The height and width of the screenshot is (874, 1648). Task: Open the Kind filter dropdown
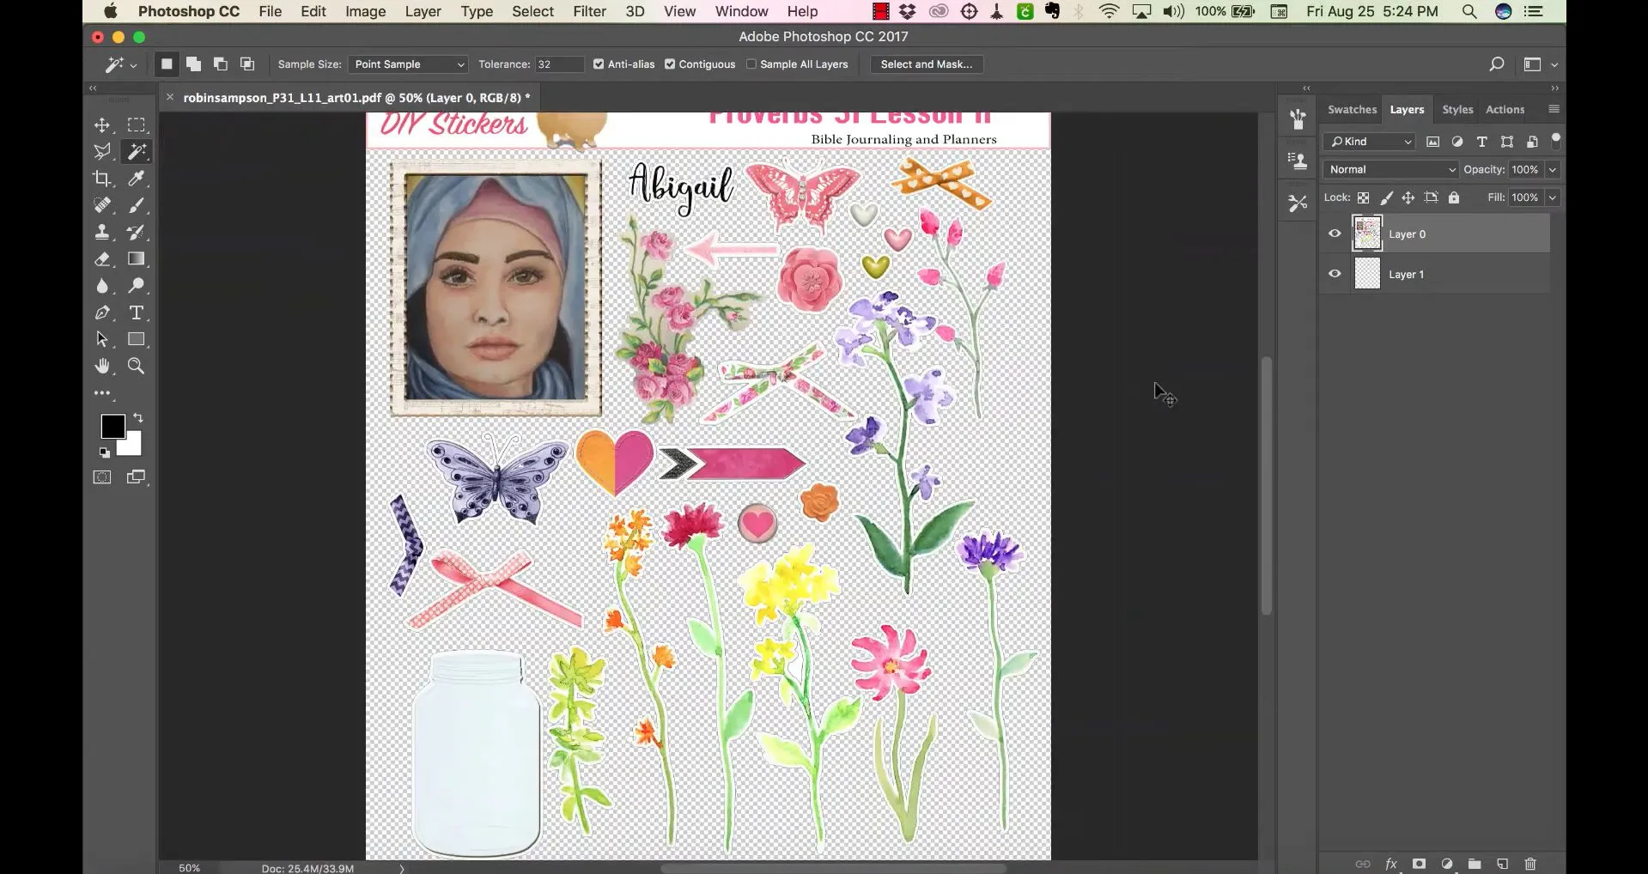point(1369,141)
